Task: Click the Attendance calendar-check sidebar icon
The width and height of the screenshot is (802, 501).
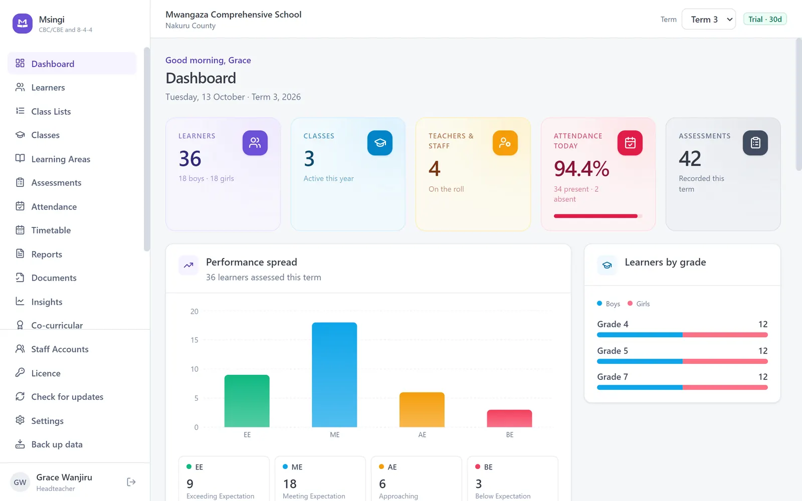Action: (20, 206)
